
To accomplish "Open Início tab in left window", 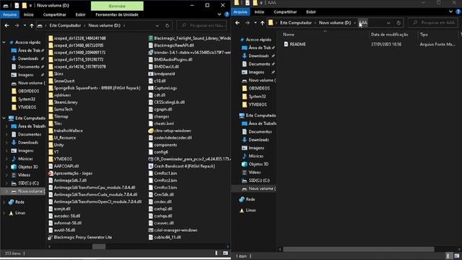I will [29, 14].
